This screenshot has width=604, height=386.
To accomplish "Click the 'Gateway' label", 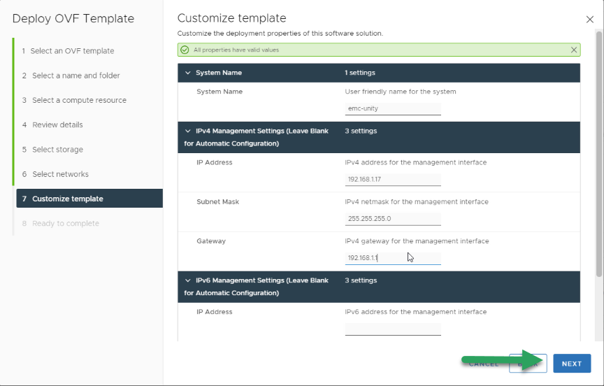I will point(211,241).
